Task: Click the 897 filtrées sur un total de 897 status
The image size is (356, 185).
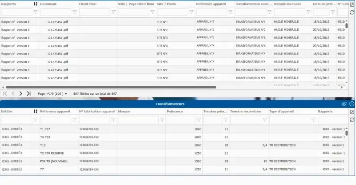Action: [95, 93]
